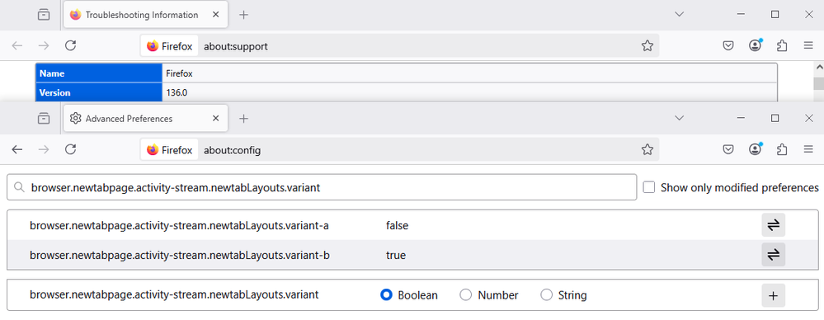The height and width of the screenshot is (320, 824).
Task: Open new tab in Advanced Preferences window
Action: 243,118
